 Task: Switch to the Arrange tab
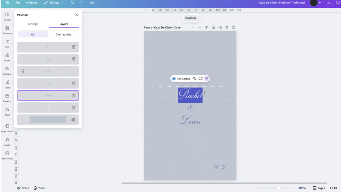point(33,24)
